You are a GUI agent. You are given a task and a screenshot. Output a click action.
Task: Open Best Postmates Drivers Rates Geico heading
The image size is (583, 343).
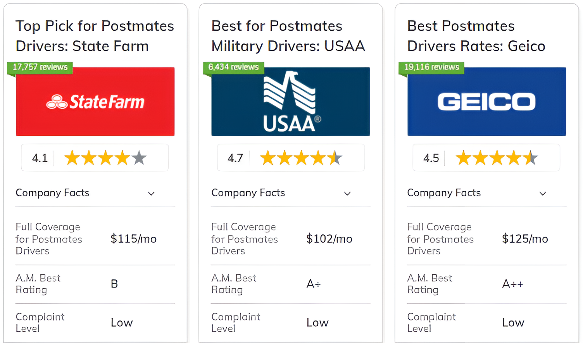[x=476, y=36]
